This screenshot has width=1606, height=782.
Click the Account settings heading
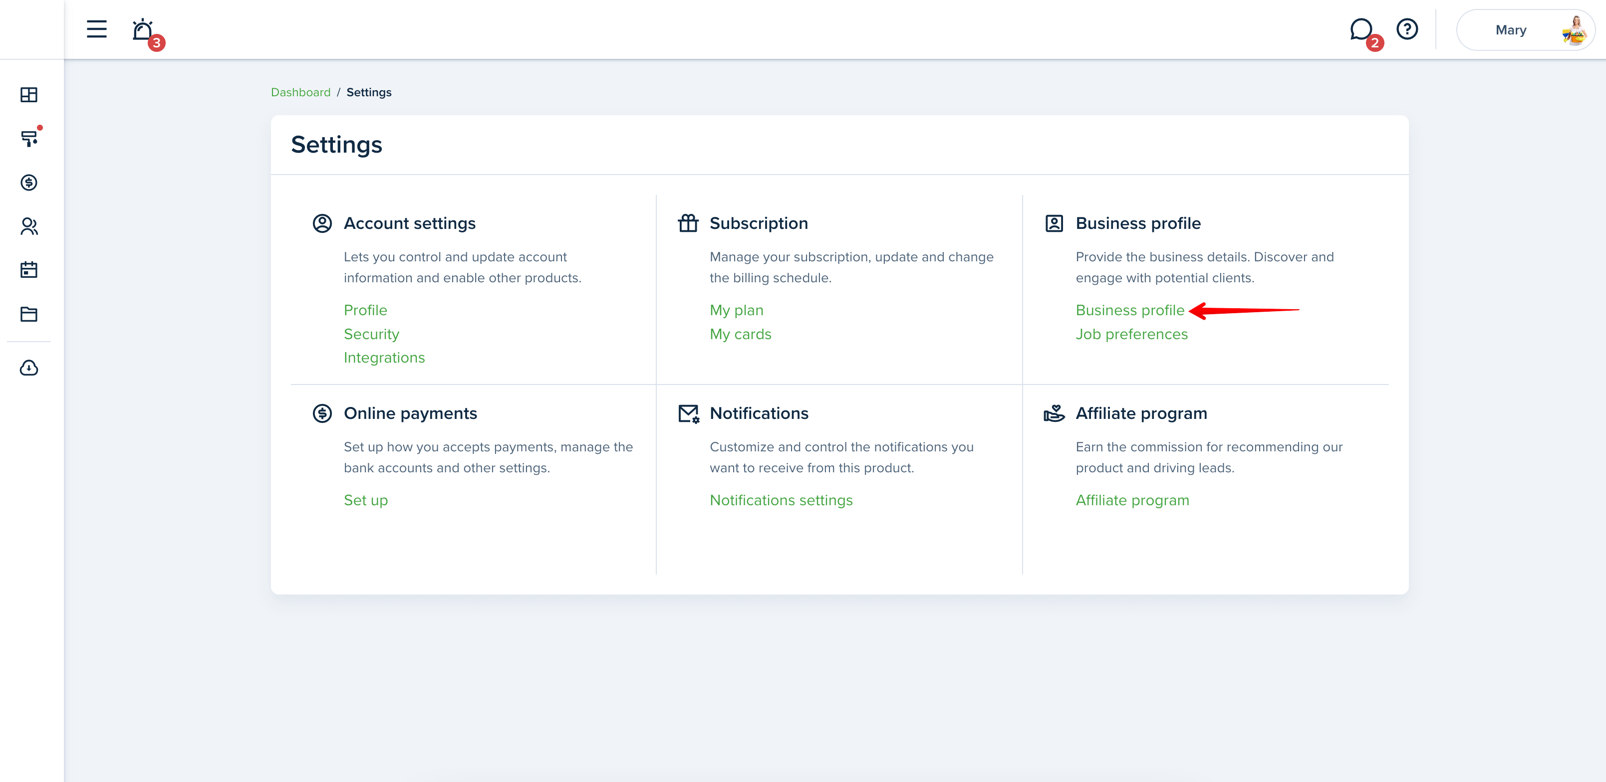410,223
